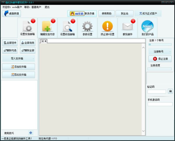
Task: Click the 注册进度 progress bar
Action: 160,69
